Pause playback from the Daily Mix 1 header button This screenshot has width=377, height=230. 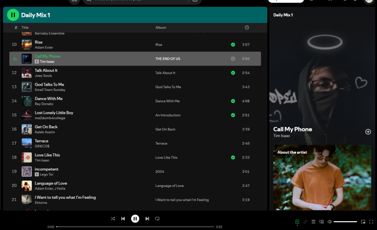(x=13, y=15)
